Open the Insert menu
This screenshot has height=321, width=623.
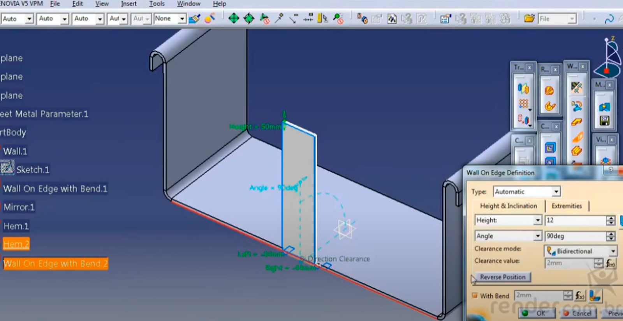click(x=128, y=4)
